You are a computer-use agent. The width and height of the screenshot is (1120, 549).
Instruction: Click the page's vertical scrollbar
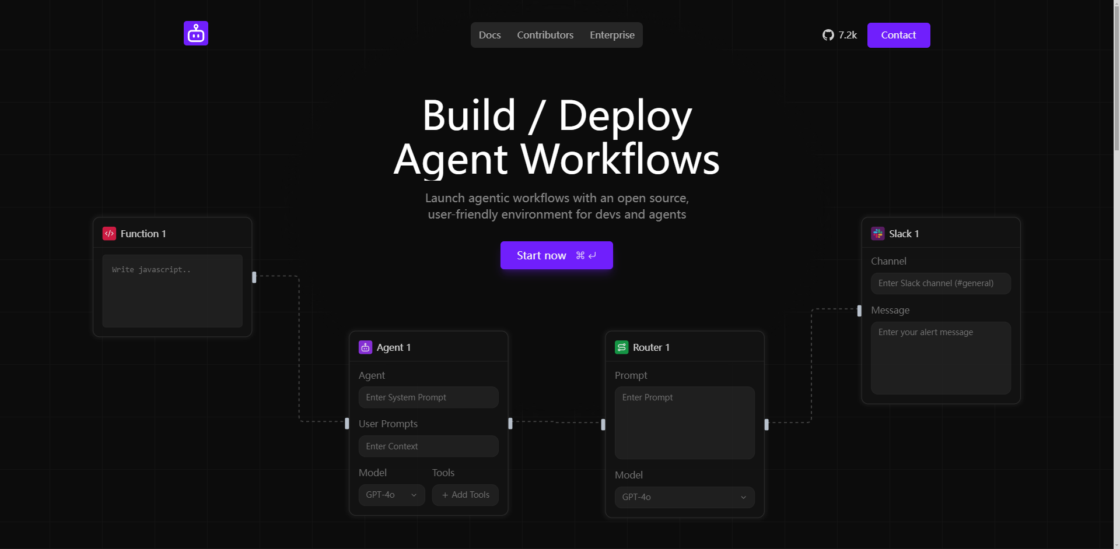1116,76
